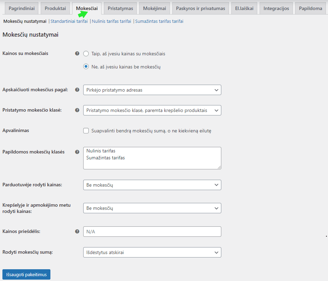This screenshot has width=328, height=281.
Task: Open the Pirkėjo pristatymo adresas dropdown
Action: tap(152, 90)
